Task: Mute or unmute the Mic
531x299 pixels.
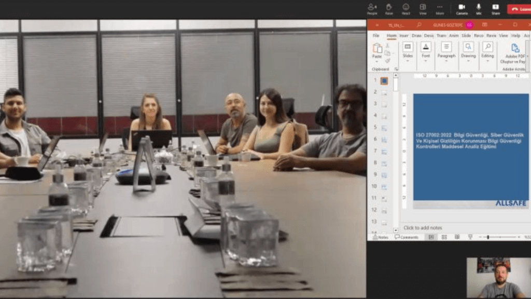Action: coord(479,8)
